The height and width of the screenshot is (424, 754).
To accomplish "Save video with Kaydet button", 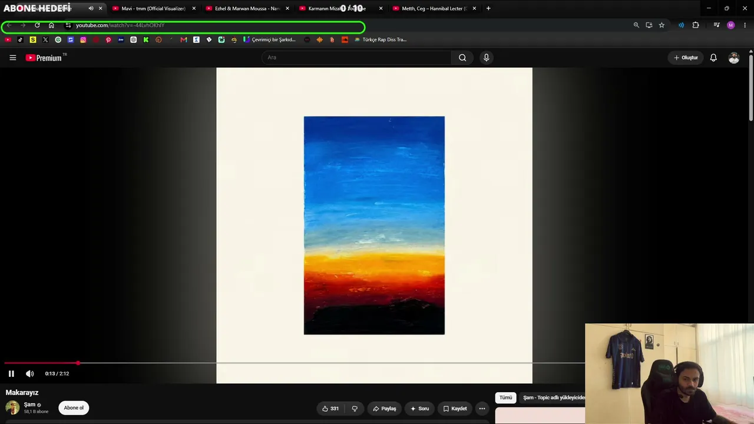I will pos(455,409).
